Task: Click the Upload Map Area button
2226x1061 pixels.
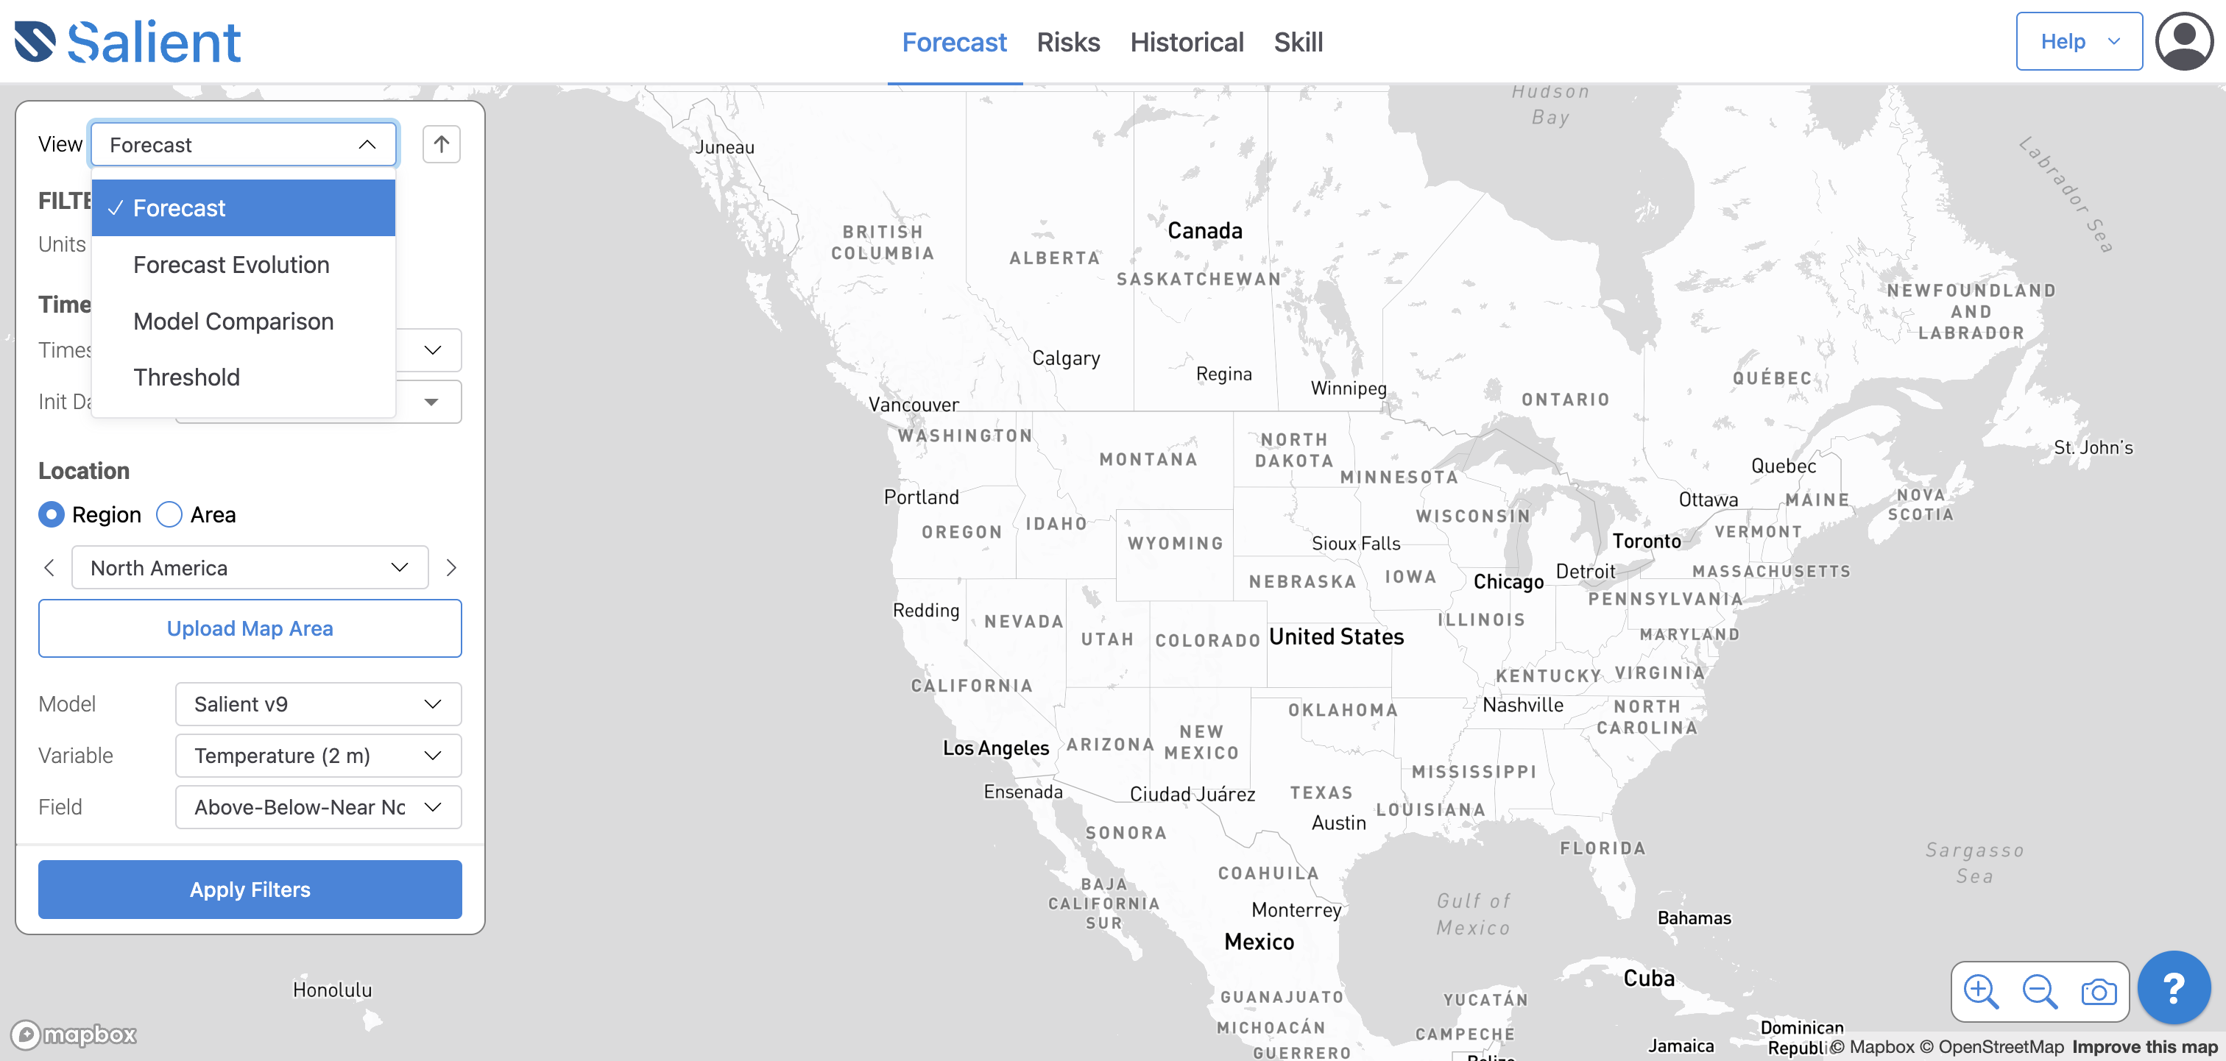Action: [x=250, y=628]
